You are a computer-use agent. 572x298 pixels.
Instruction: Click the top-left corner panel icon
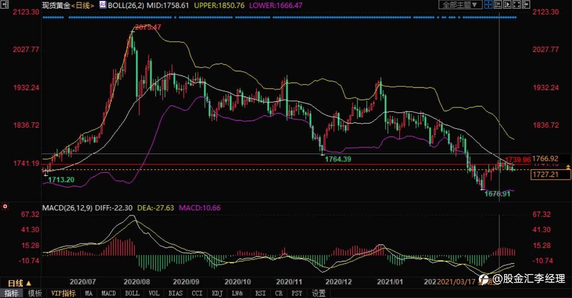pyautogui.click(x=4, y=5)
